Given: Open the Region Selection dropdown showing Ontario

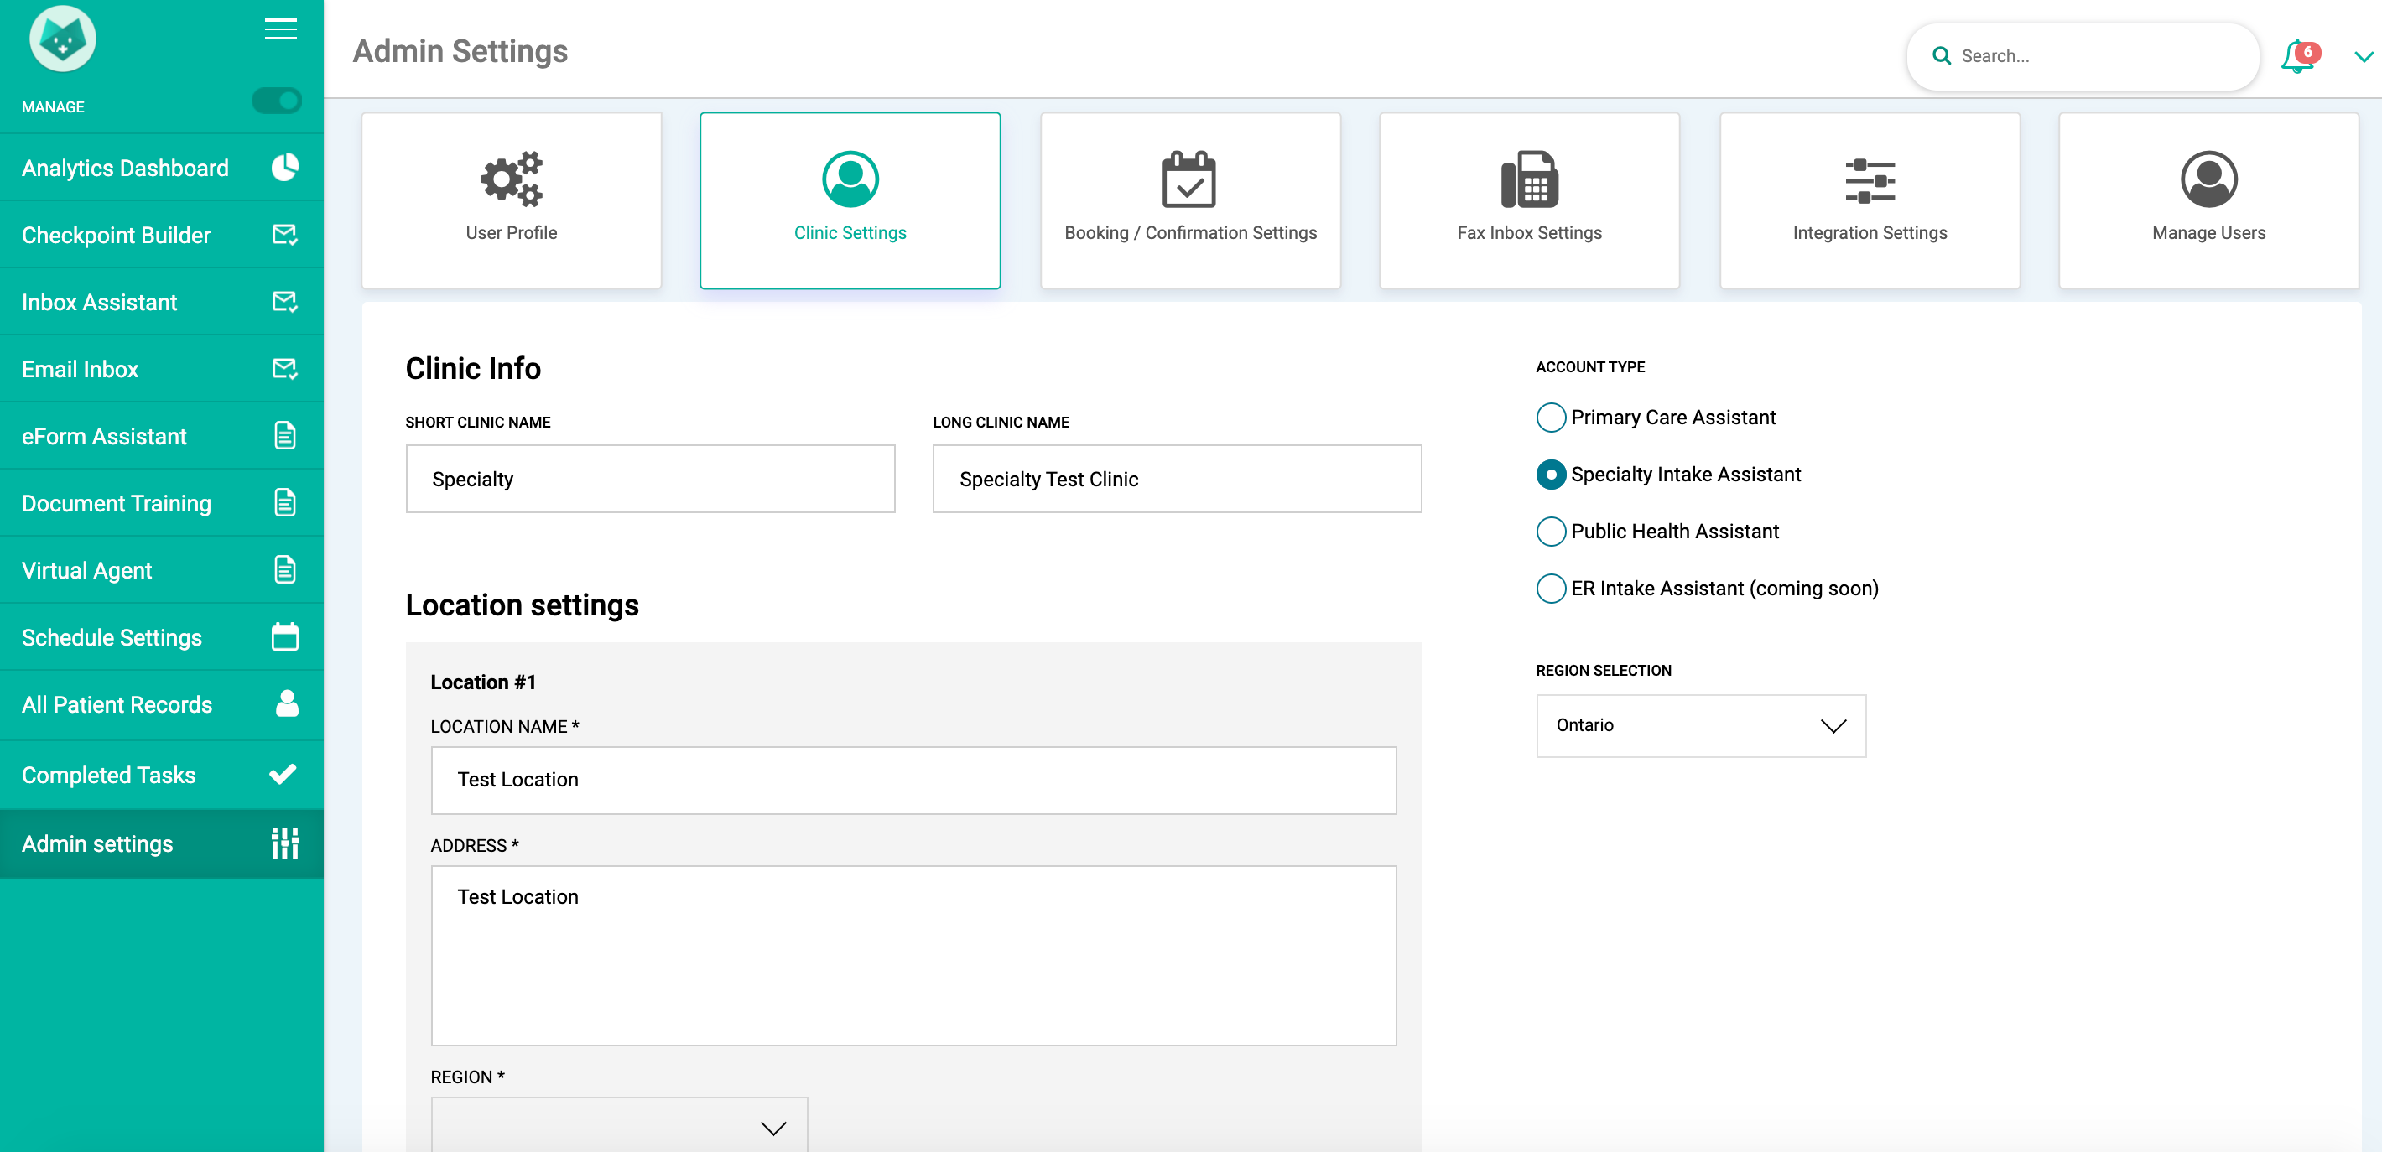Looking at the screenshot, I should (x=1700, y=726).
